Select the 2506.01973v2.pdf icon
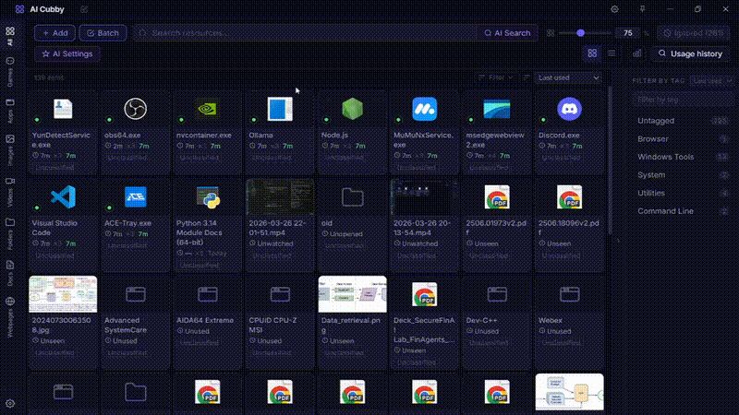Viewport: 739px width, 415px height. [497, 196]
